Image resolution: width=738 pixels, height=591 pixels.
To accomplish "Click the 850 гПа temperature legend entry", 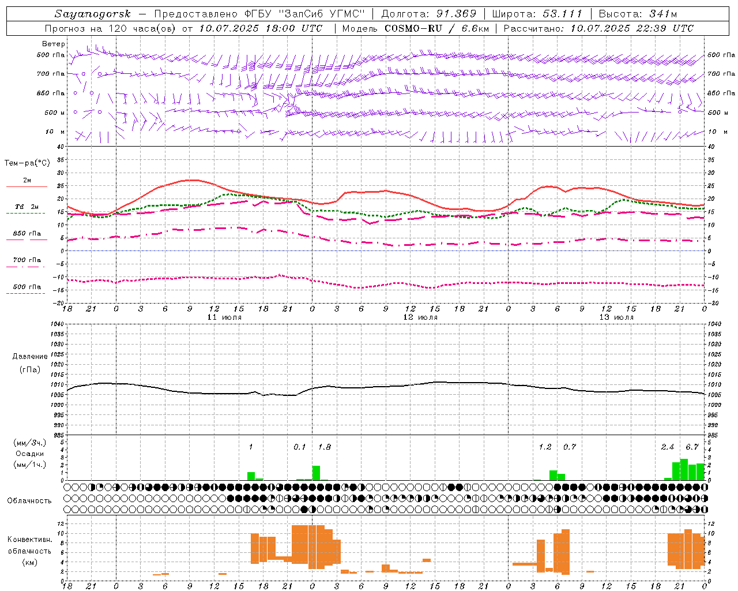I will pos(27,234).
